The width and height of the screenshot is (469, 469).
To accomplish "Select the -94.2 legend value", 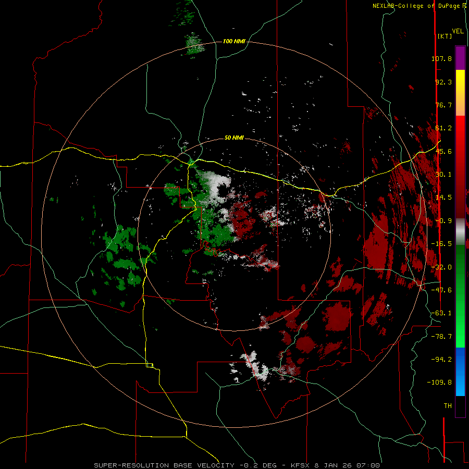I will (441, 360).
